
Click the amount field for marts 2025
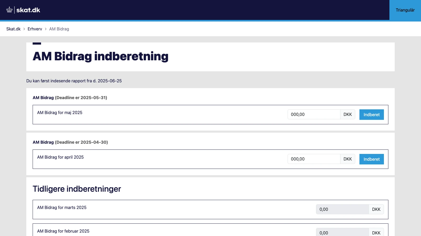click(342, 209)
